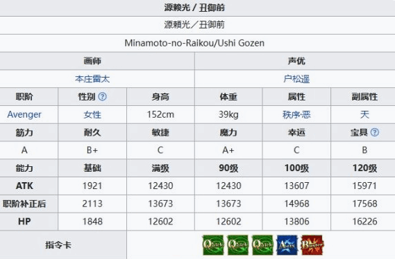Screen dimensions: 395x259
Task: Click the 120级 ATK value 15971
Action: tap(364, 186)
